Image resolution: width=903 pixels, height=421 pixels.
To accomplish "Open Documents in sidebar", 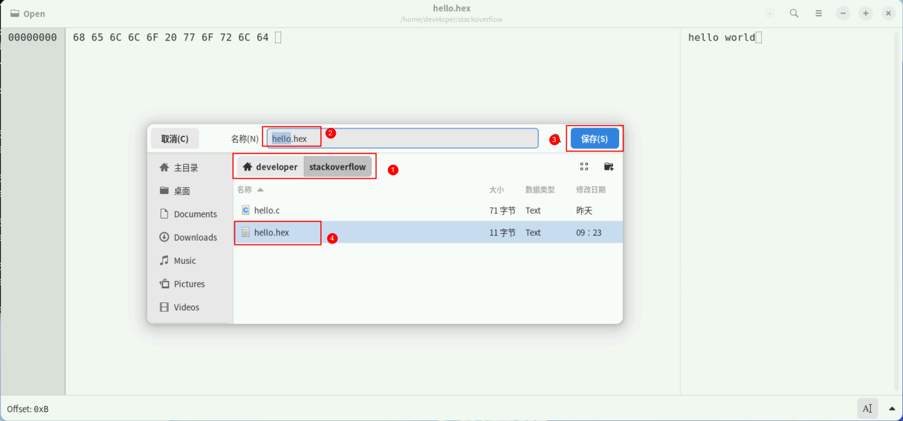I will [x=190, y=214].
